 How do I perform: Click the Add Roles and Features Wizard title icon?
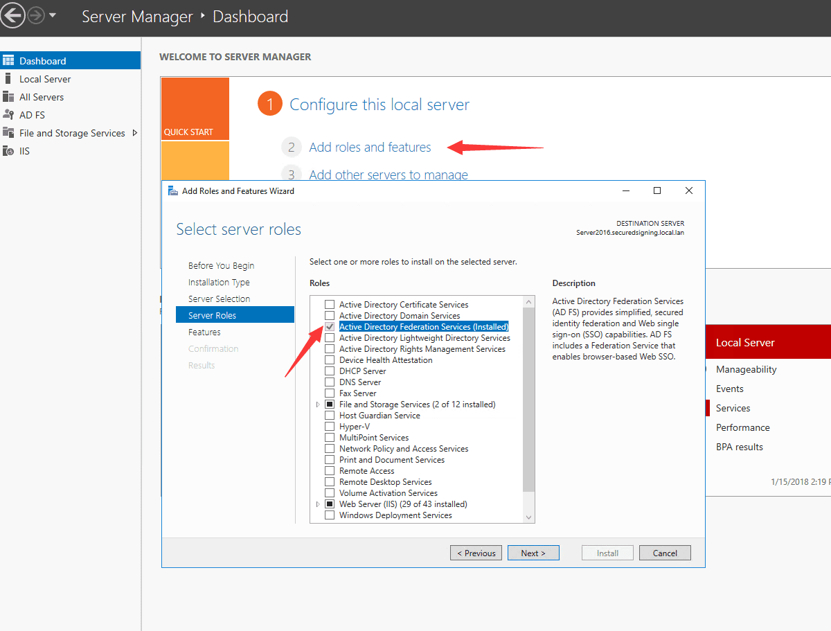173,190
